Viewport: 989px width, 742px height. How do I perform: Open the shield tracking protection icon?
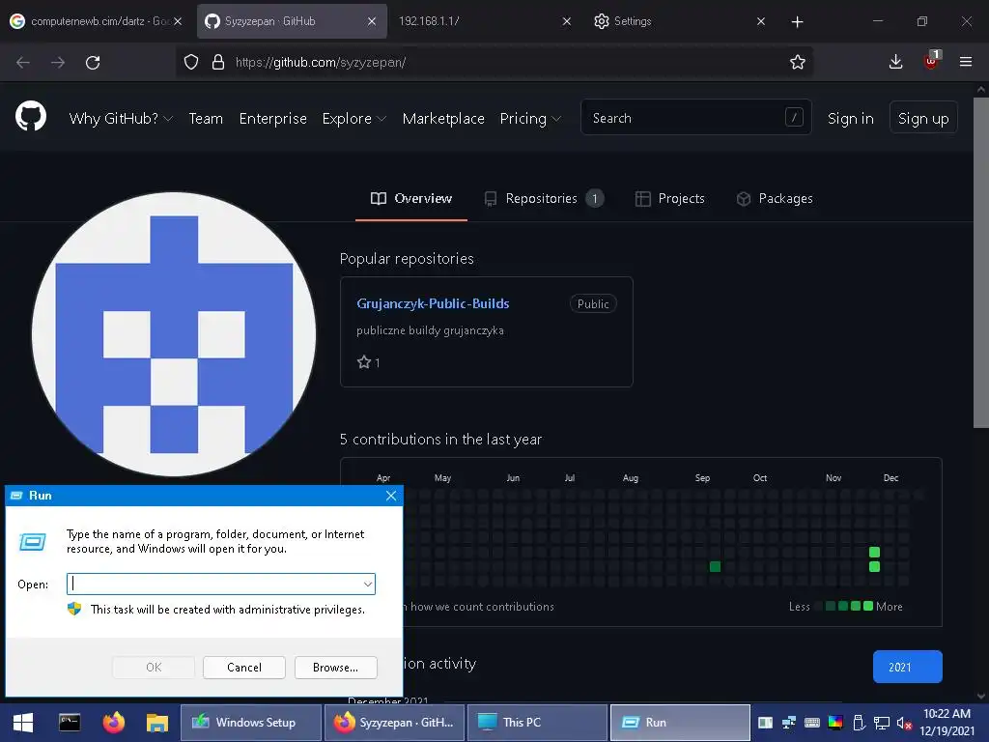191,62
